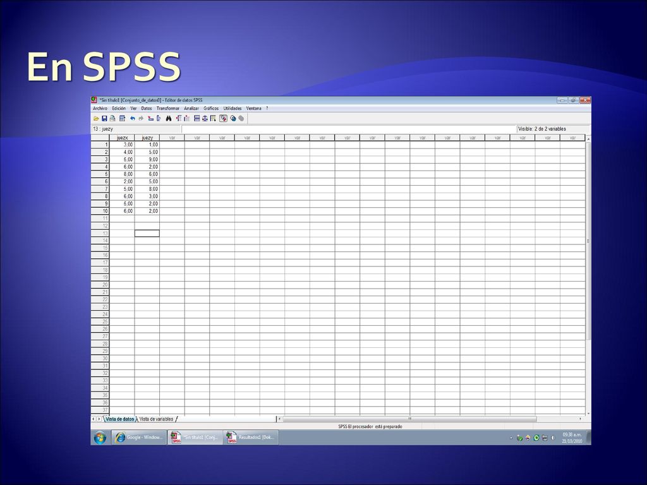Screen dimensions: 647x485
Task: Open the Archivo menu
Action: pos(100,109)
